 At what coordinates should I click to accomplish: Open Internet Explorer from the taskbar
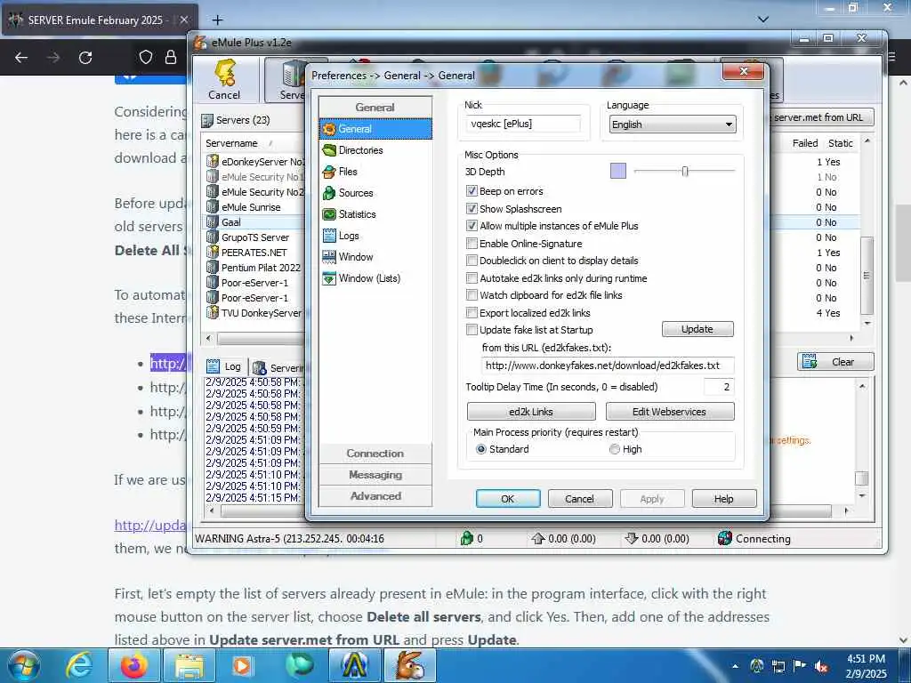pyautogui.click(x=79, y=665)
